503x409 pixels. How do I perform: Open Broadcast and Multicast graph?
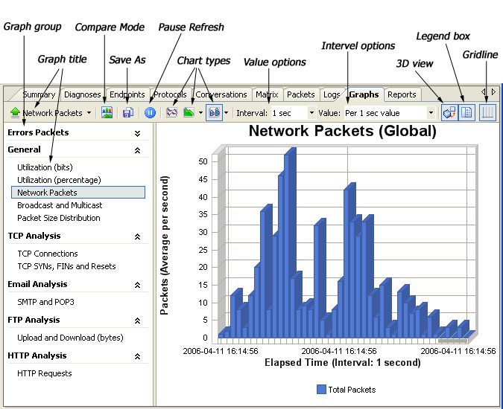60,205
